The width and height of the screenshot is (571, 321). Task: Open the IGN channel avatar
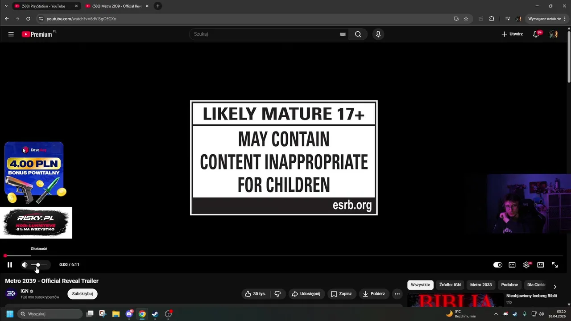tap(11, 293)
